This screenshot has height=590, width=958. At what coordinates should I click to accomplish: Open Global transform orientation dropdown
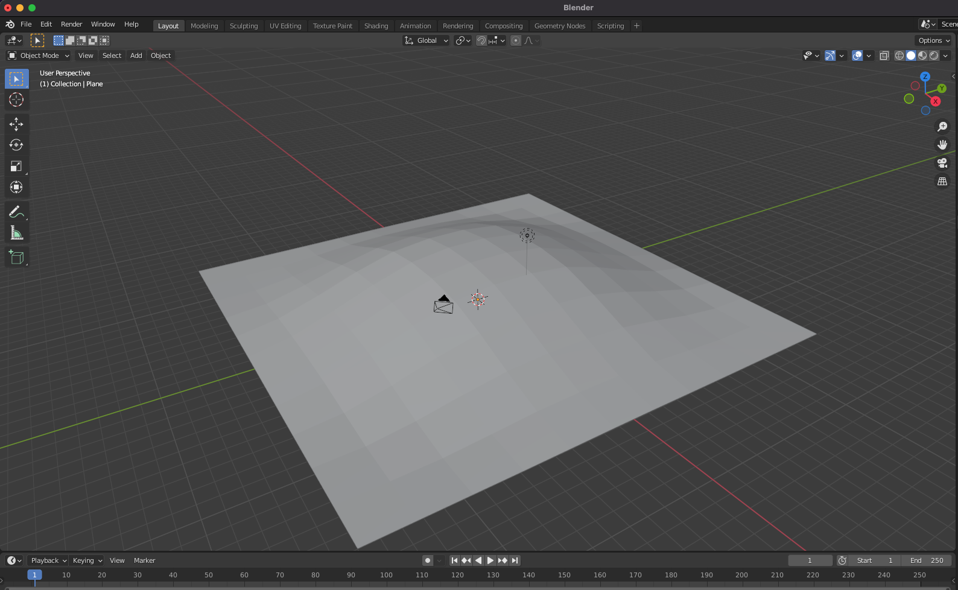click(427, 40)
